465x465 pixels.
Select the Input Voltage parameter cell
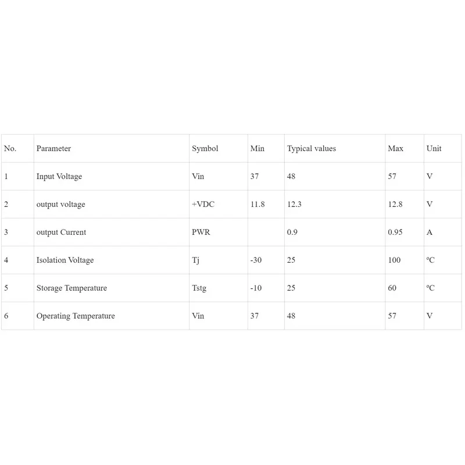pyautogui.click(x=59, y=177)
